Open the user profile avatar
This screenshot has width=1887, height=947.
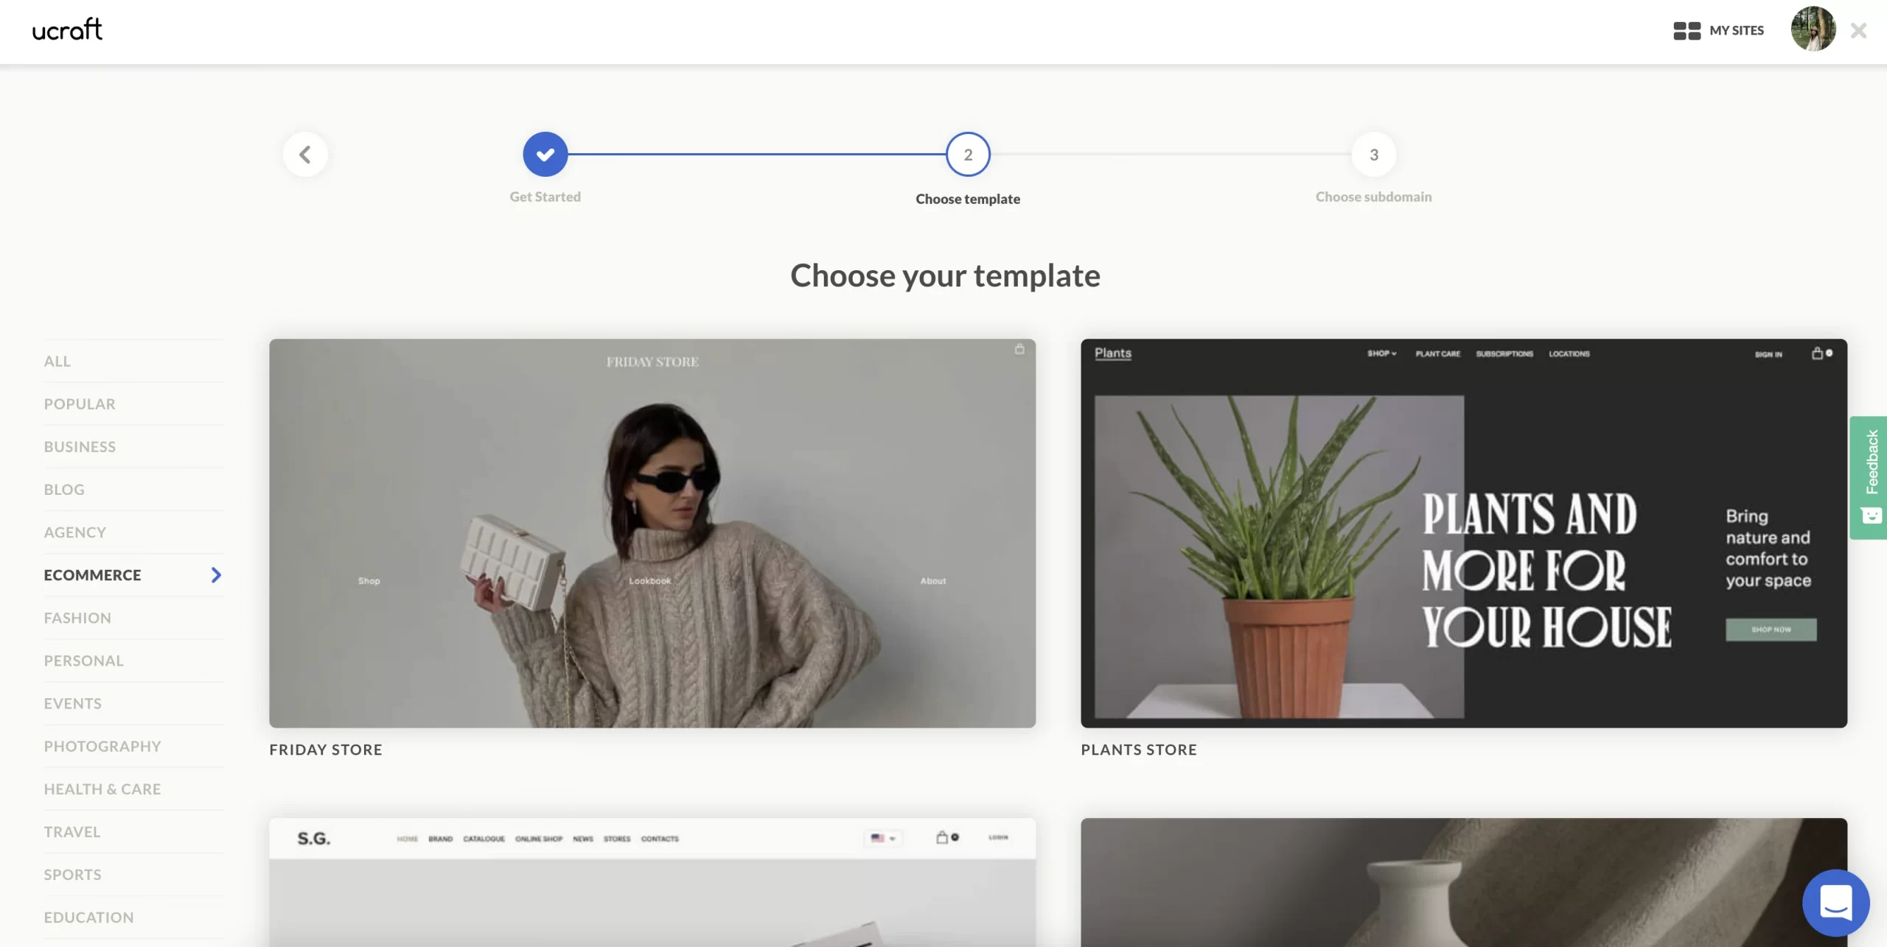tap(1813, 29)
